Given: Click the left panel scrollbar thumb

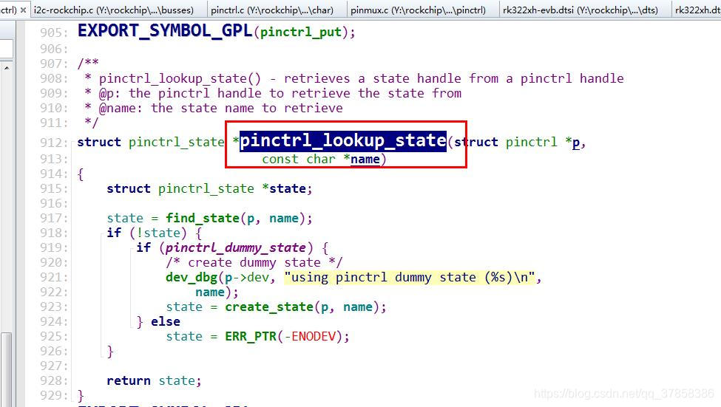Looking at the screenshot, I should (7, 370).
